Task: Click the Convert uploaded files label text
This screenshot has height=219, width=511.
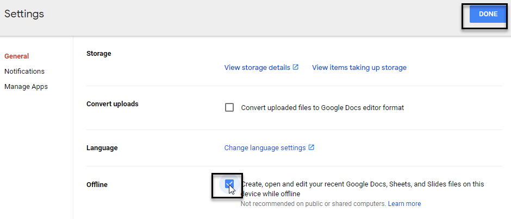Action: tap(322, 107)
